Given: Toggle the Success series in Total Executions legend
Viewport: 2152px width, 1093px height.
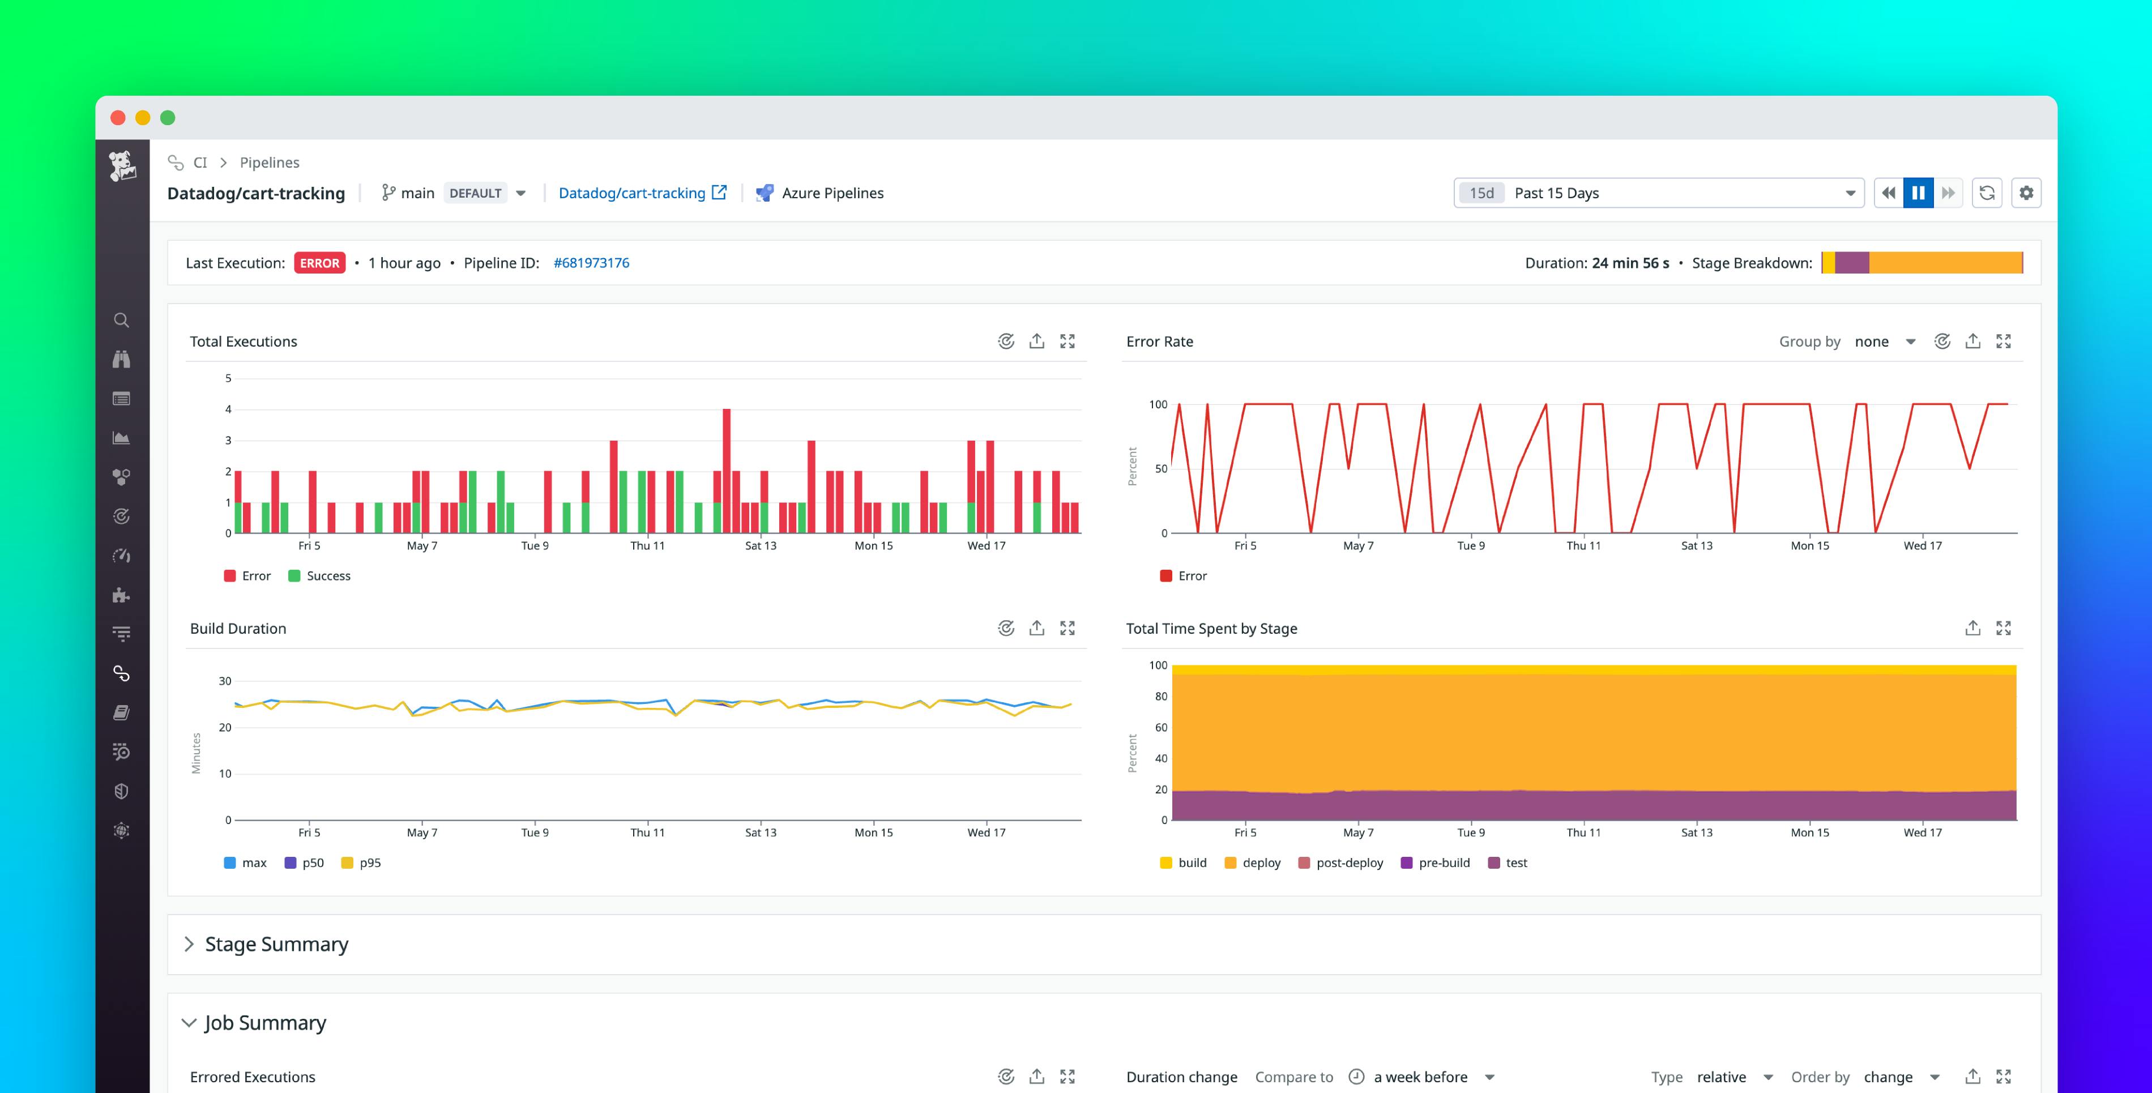Looking at the screenshot, I should click(x=320, y=575).
